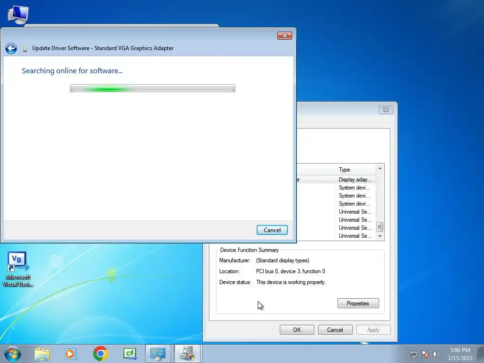Open Google Chrome from taskbar
The height and width of the screenshot is (363, 484).
tap(100, 354)
